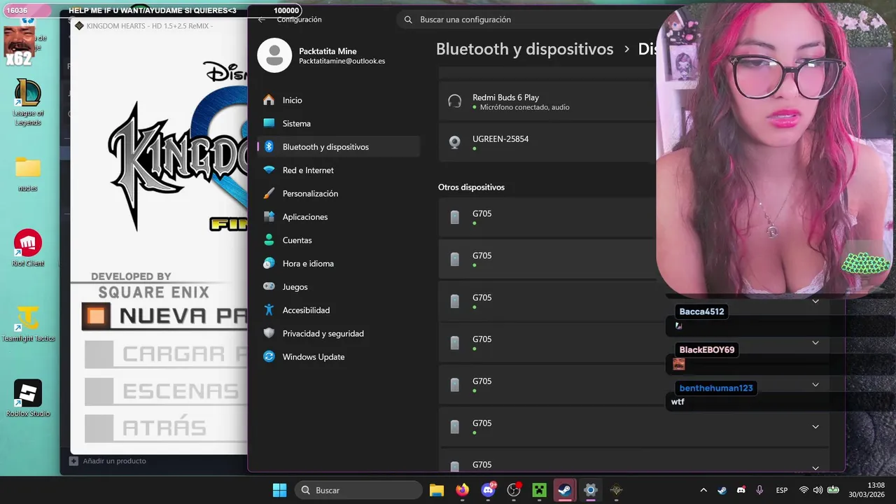Image resolution: width=896 pixels, height=504 pixels.
Task: Click the Micrófono conectado, audio status text
Action: click(x=525, y=107)
